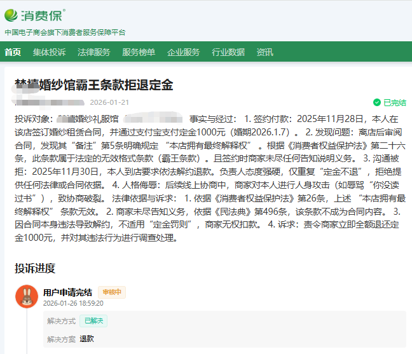Image resolution: width=412 pixels, height=354 pixels.
Task: Click the 2026-01-21 post date
Action: tap(109, 102)
